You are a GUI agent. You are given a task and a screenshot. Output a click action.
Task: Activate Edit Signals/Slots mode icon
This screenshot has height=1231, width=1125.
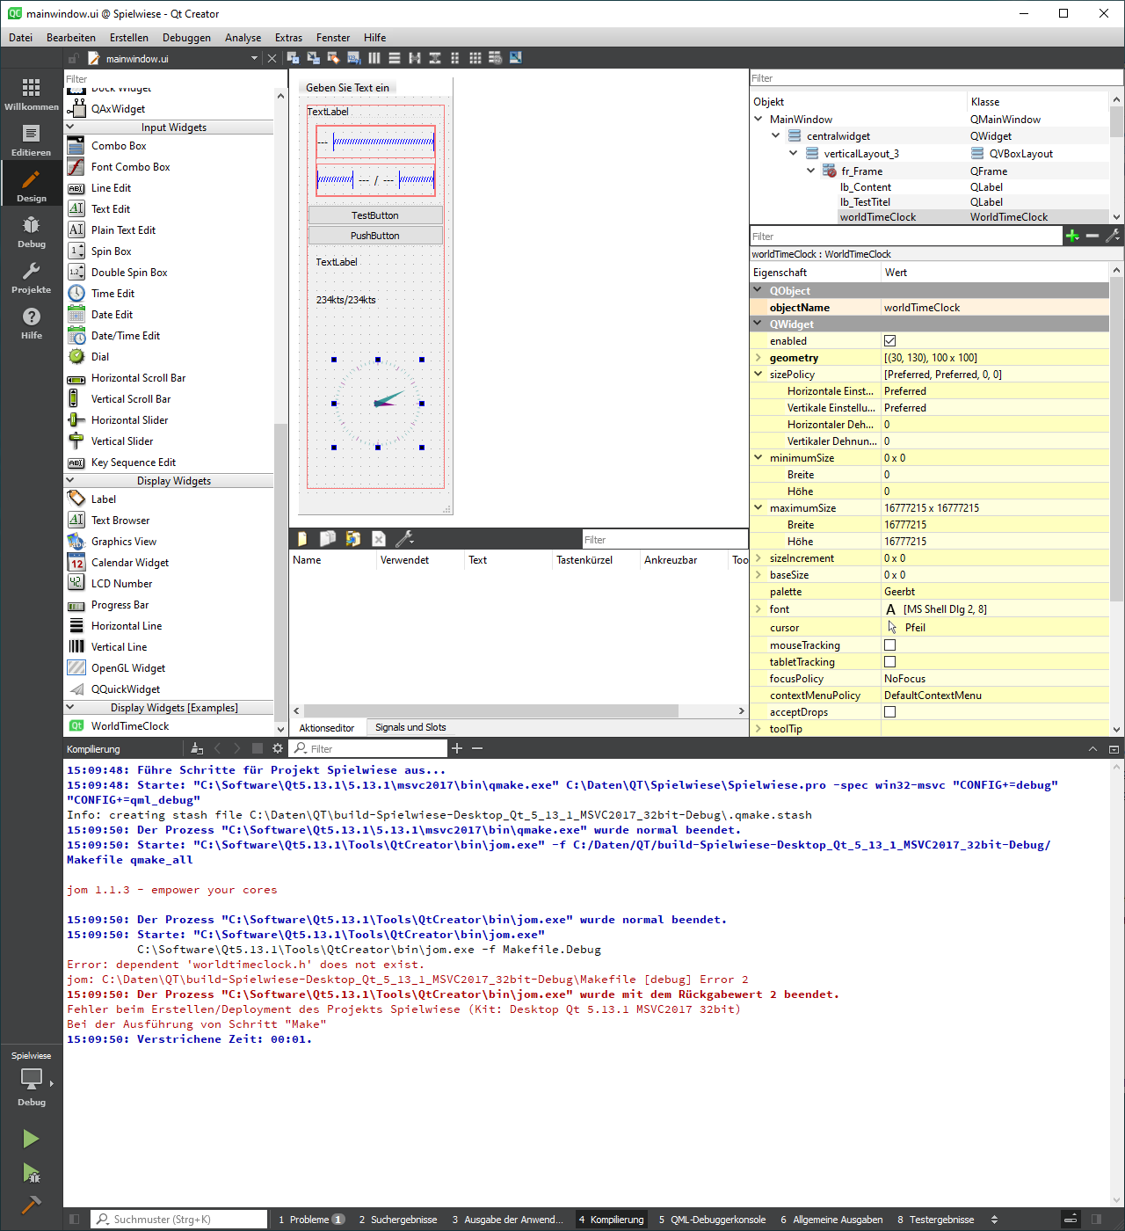[314, 58]
